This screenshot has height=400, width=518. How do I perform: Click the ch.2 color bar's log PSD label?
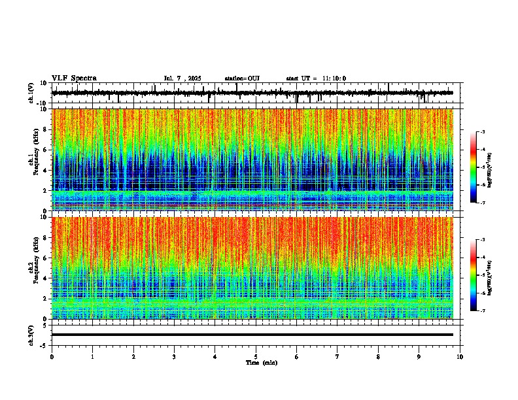point(489,278)
